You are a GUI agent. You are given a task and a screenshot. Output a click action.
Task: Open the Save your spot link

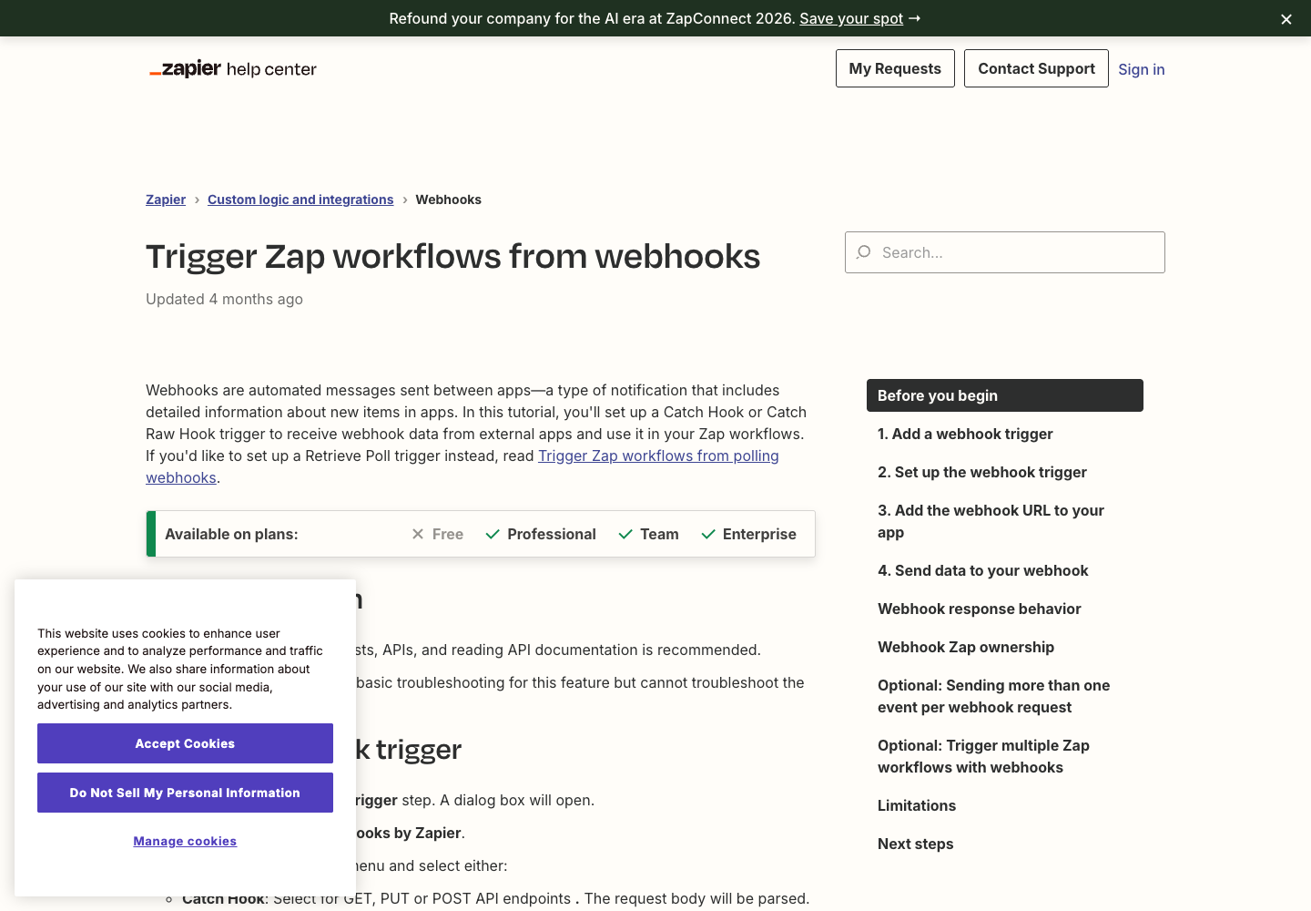(851, 18)
